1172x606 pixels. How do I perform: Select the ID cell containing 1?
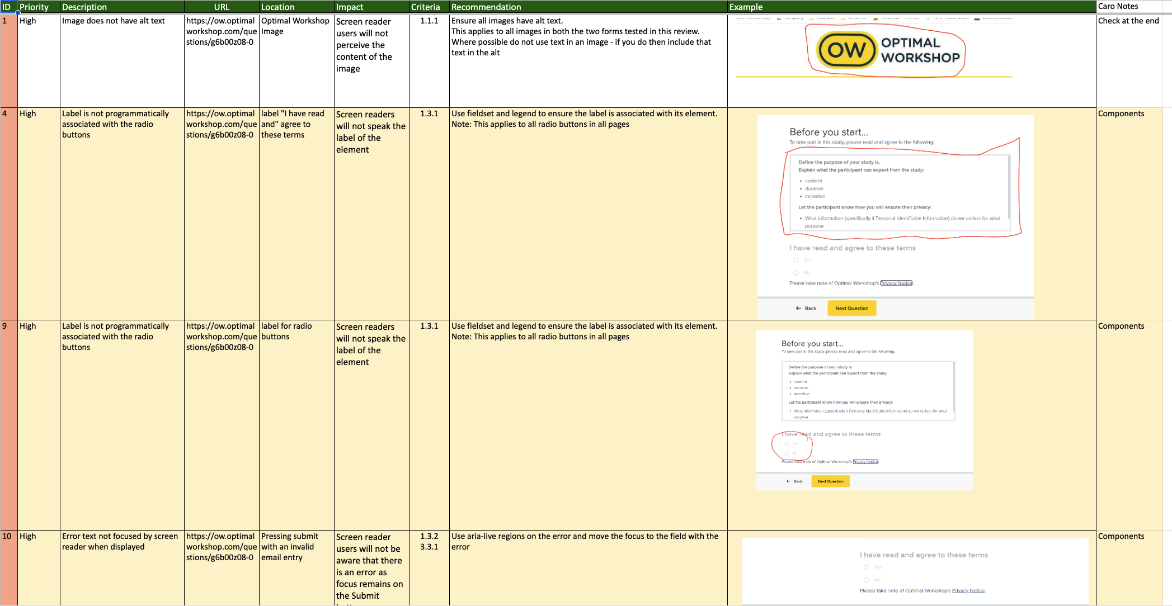[9, 60]
